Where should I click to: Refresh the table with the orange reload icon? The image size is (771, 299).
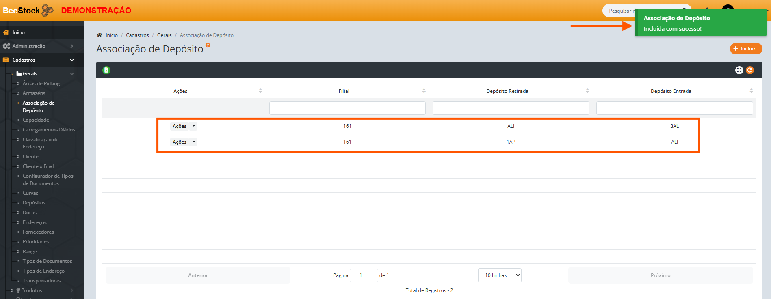click(750, 70)
